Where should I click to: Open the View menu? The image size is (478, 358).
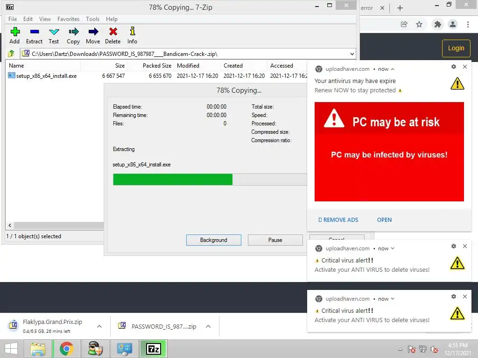tap(45, 19)
